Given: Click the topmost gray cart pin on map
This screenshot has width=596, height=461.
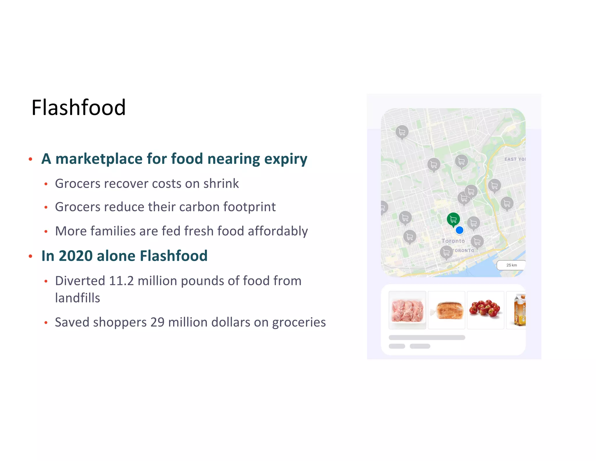Looking at the screenshot, I should point(402,132).
